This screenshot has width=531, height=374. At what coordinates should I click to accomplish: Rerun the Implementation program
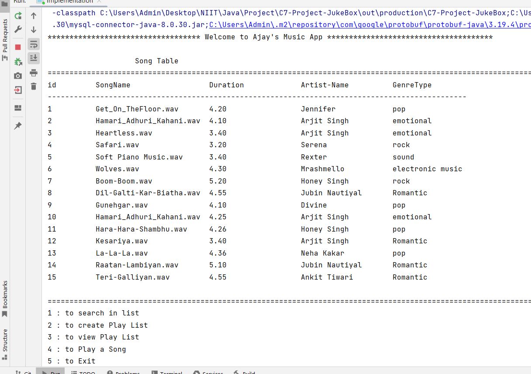pos(18,16)
